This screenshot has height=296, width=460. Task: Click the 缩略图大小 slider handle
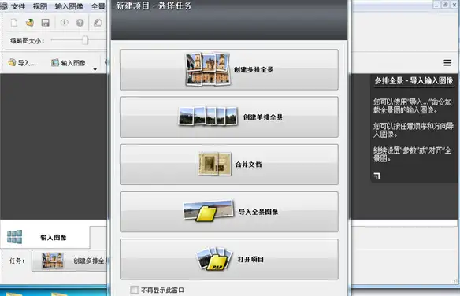85,40
